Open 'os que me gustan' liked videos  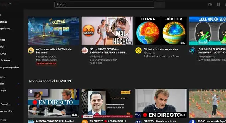(9, 67)
